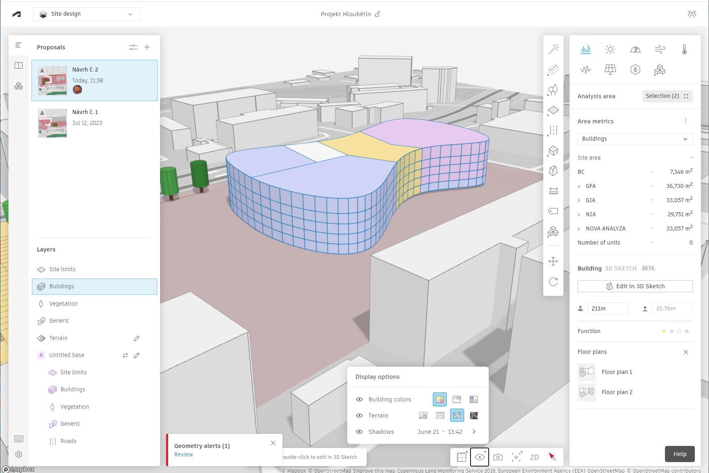Hide Shadows using the eye icon
Screen dimensions: 709x473
(x=359, y=432)
